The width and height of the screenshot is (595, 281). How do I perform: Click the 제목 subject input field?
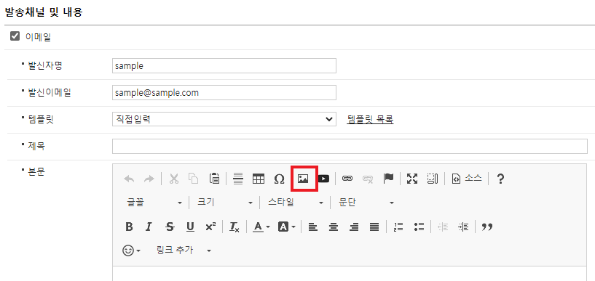pyautogui.click(x=350, y=147)
